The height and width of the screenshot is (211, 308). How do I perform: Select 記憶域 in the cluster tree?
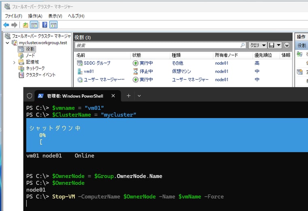pos(32,62)
